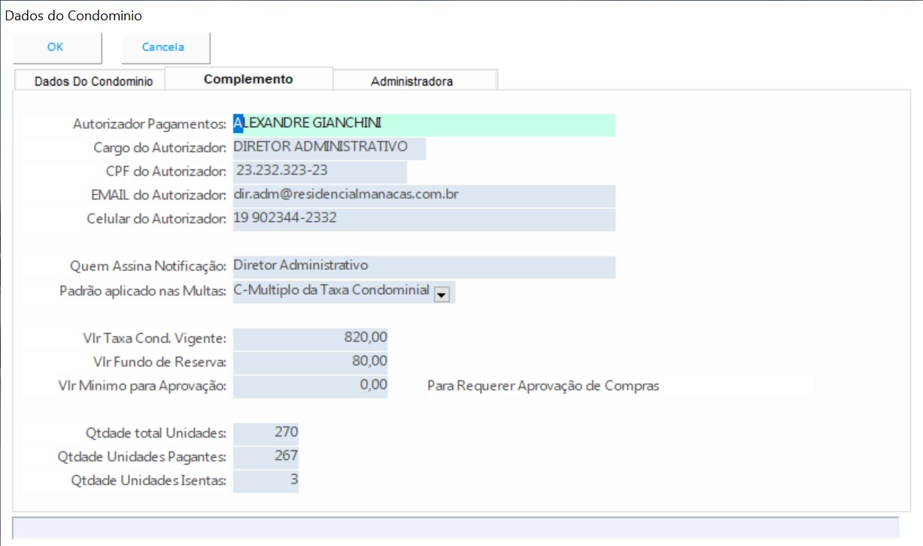The image size is (923, 546).
Task: Focus the Quem Assina Notificação field
Action: point(424,266)
